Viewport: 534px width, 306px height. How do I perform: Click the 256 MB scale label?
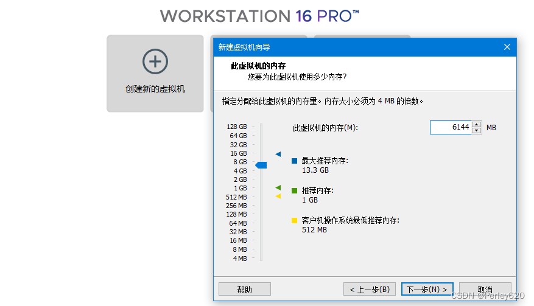[x=236, y=206]
